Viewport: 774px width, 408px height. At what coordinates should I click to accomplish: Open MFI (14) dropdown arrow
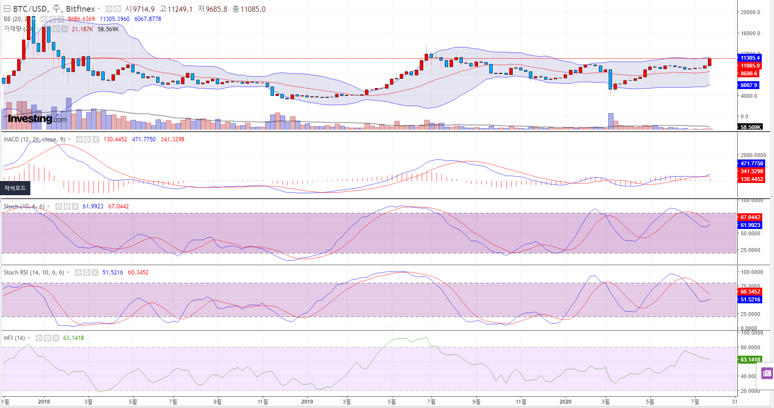click(x=29, y=338)
